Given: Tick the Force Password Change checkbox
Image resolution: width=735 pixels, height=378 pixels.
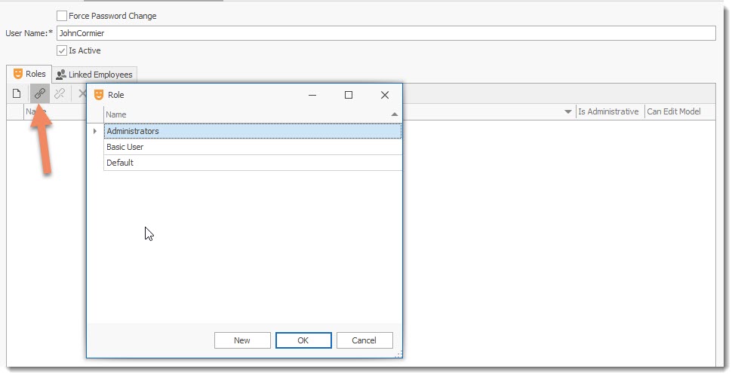Looking at the screenshot, I should [61, 16].
